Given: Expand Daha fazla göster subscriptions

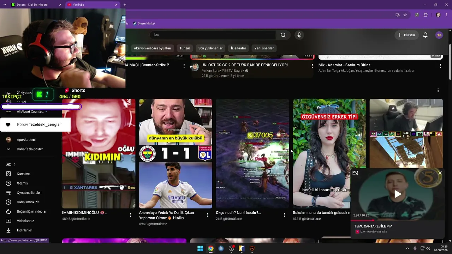Looking at the screenshot, I should (x=30, y=149).
